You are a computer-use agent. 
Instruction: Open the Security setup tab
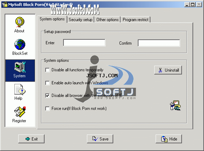(x=81, y=20)
